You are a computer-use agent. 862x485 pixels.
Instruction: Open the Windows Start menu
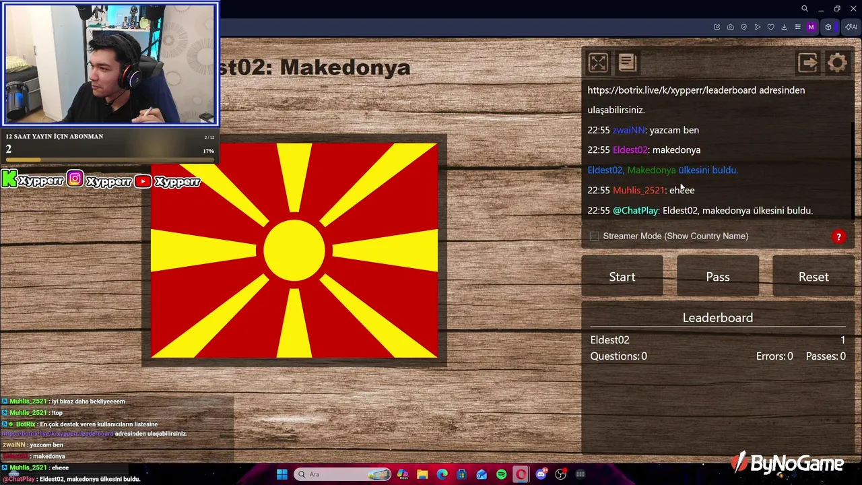[x=282, y=474]
